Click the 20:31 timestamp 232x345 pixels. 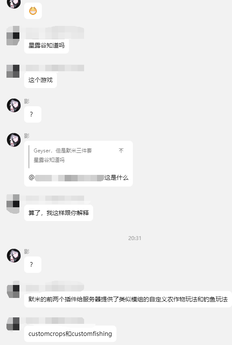tap(135, 238)
